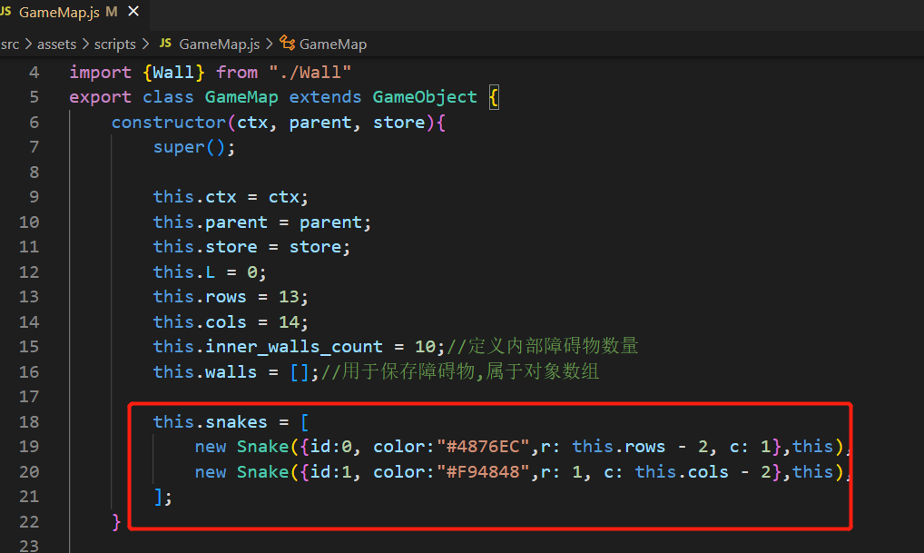924x553 pixels.
Task: Click 'this.parent = parent;' on line 10
Action: (262, 222)
